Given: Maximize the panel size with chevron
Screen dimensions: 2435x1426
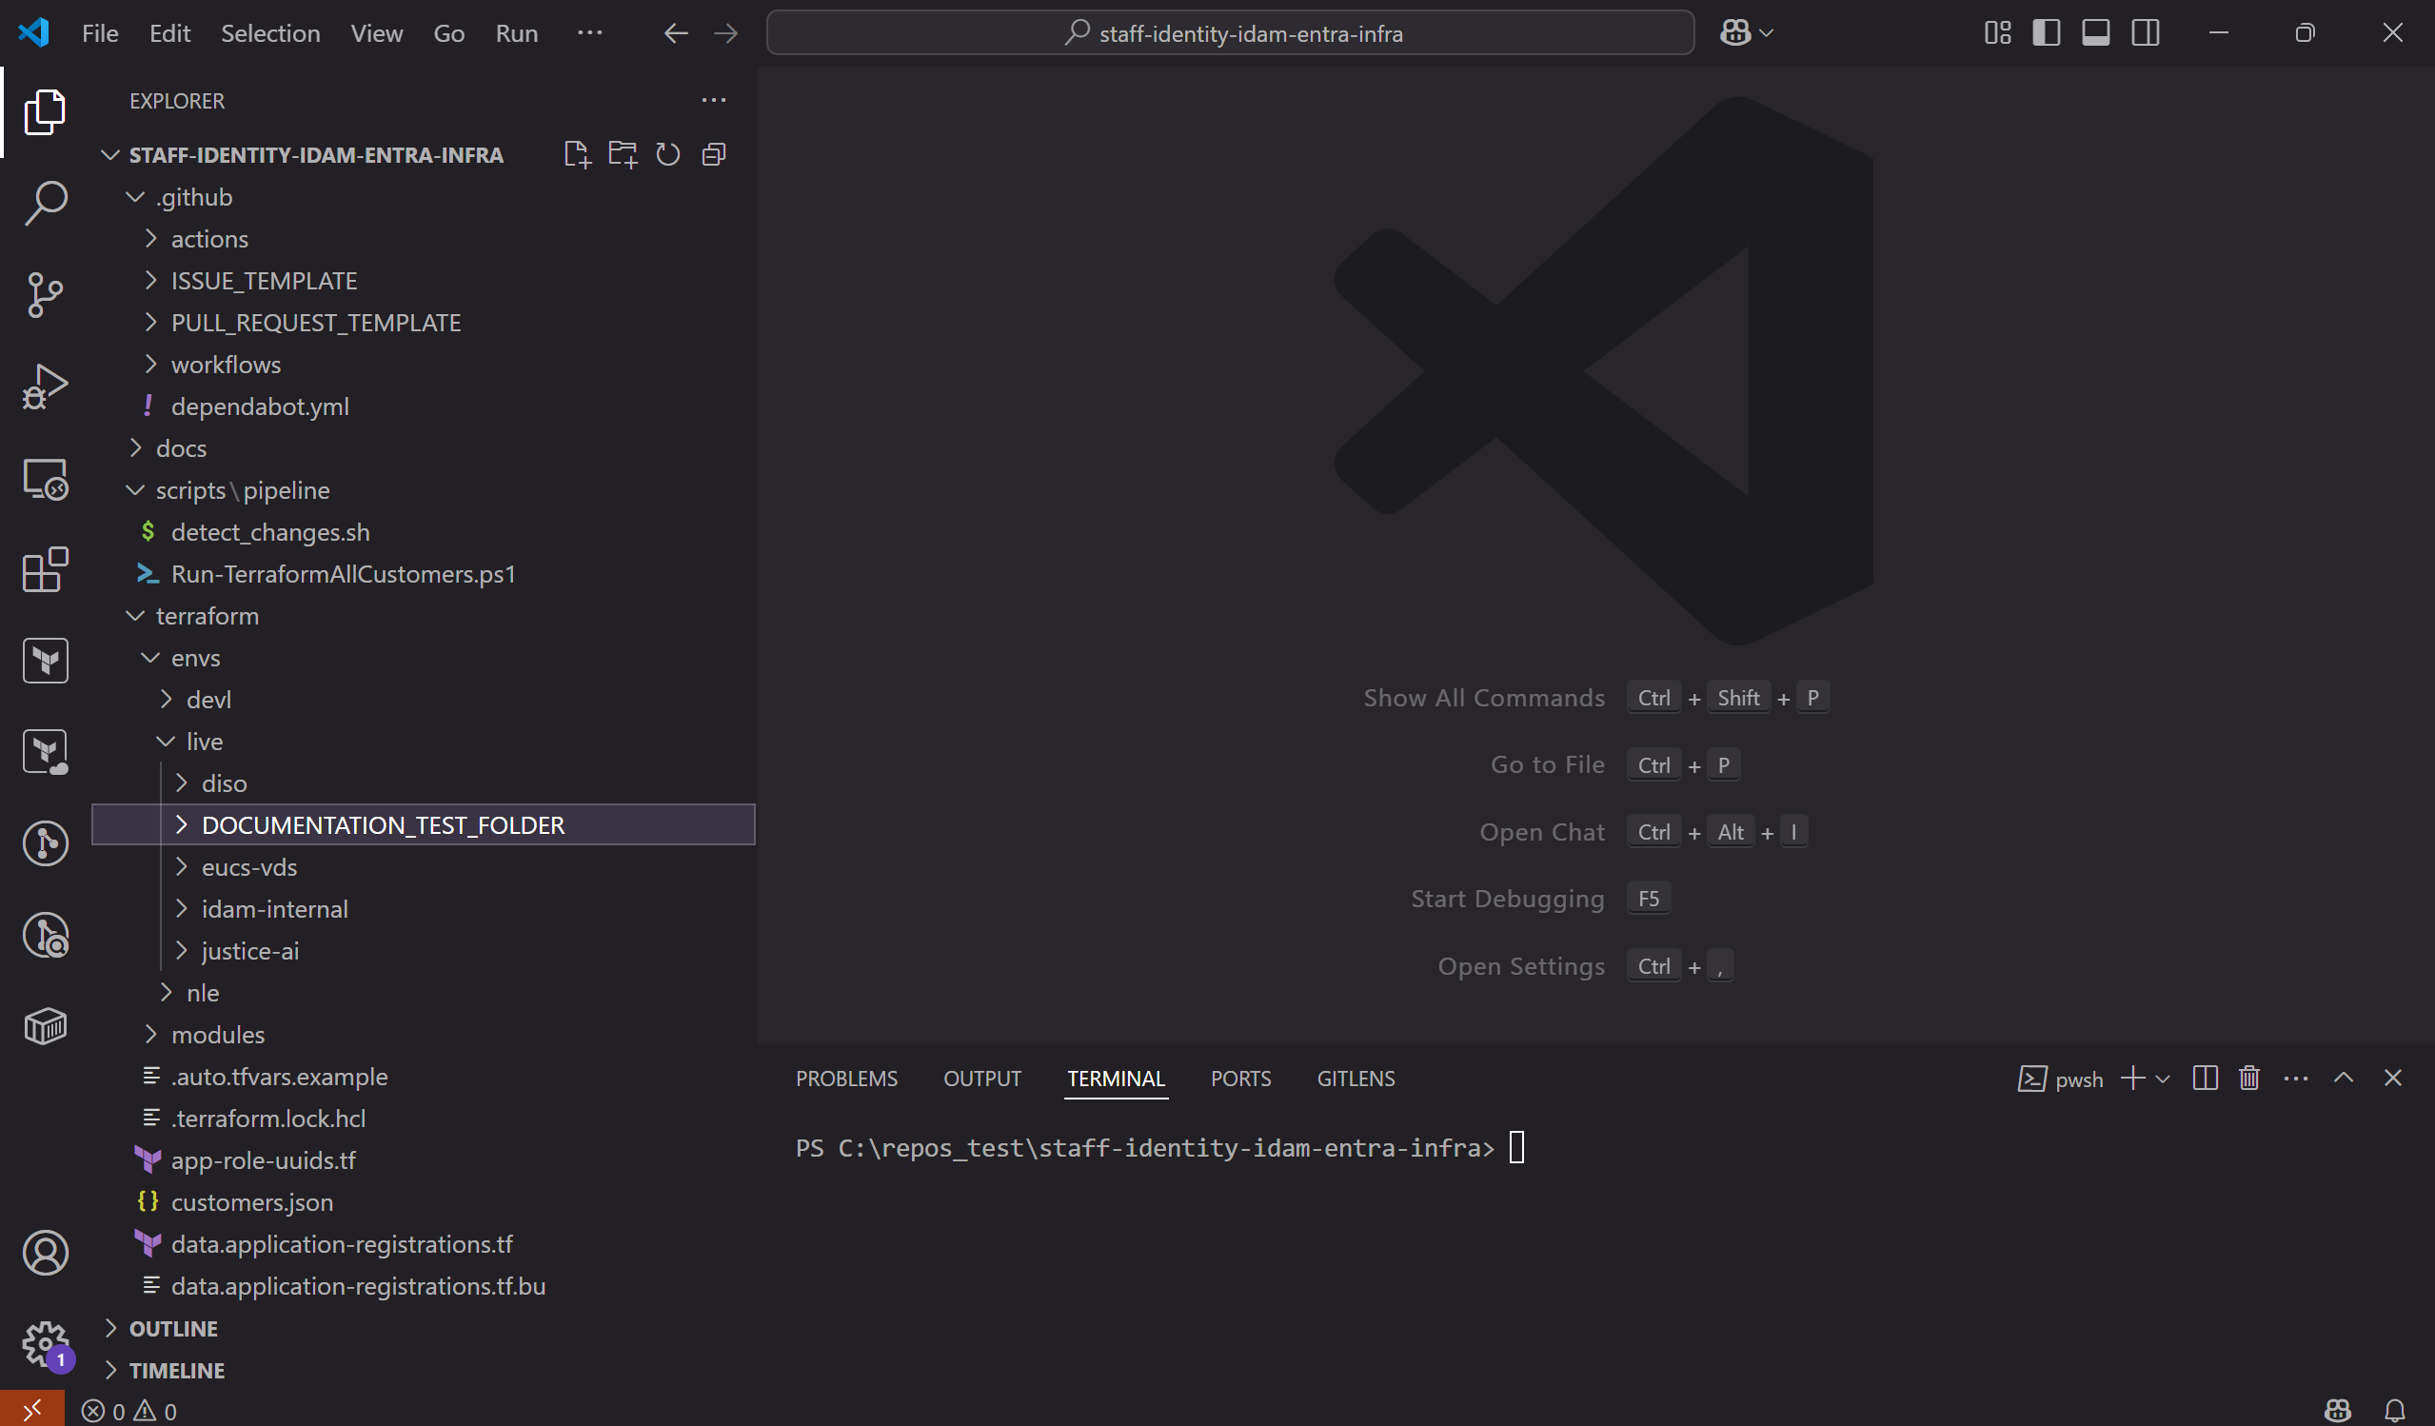Looking at the screenshot, I should pos(2344,1079).
